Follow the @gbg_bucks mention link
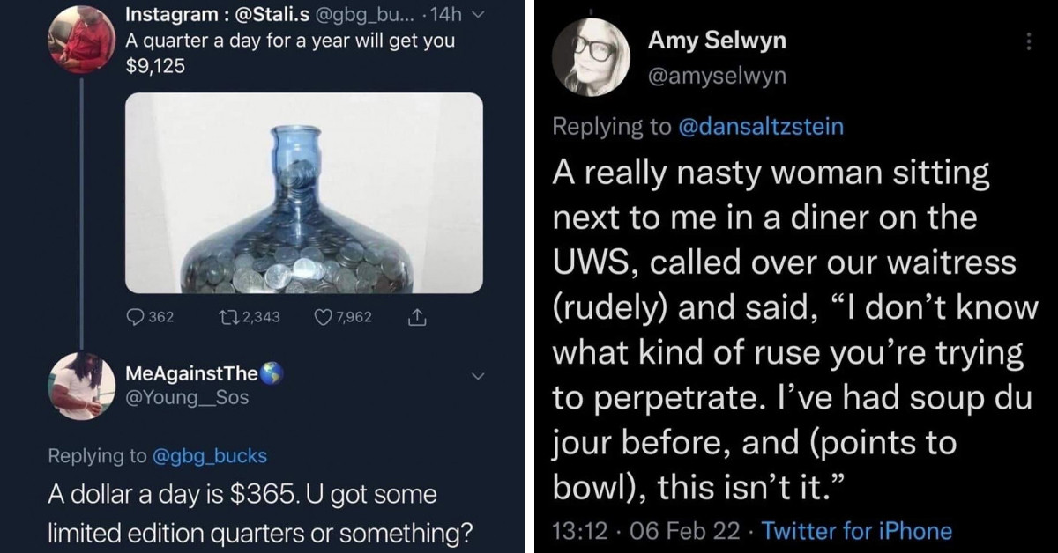This screenshot has height=553, width=1058. pos(210,455)
